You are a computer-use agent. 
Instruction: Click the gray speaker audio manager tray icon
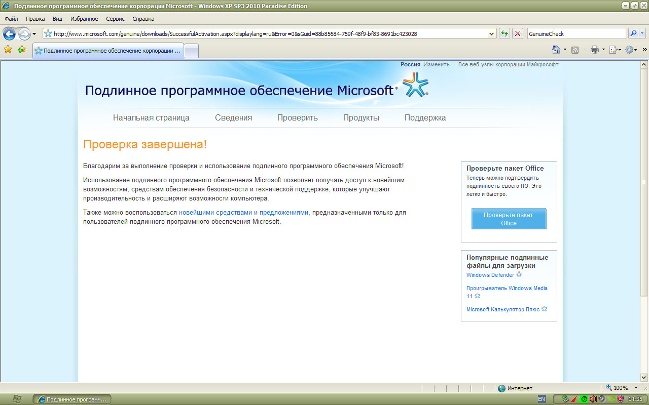click(601, 399)
